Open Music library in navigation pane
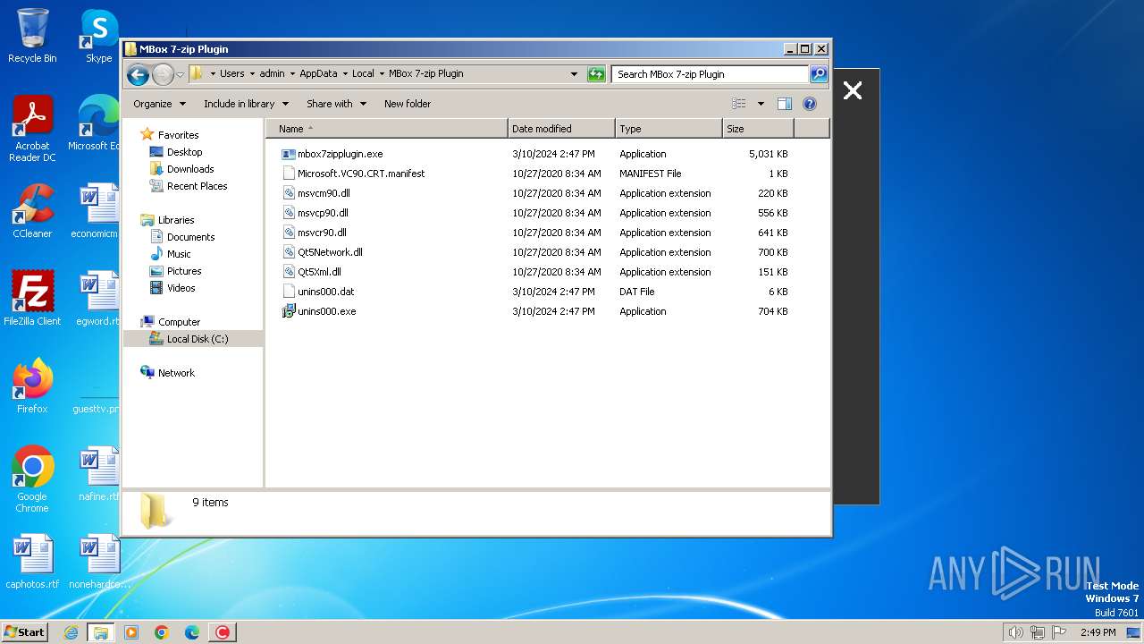Screen dimensions: 1144x644 pyautogui.click(x=179, y=254)
